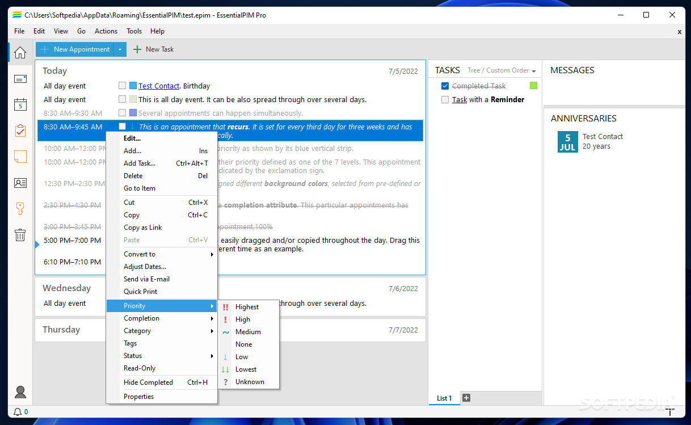Open the Today home view in sidebar
The width and height of the screenshot is (691, 425).
pos(20,53)
